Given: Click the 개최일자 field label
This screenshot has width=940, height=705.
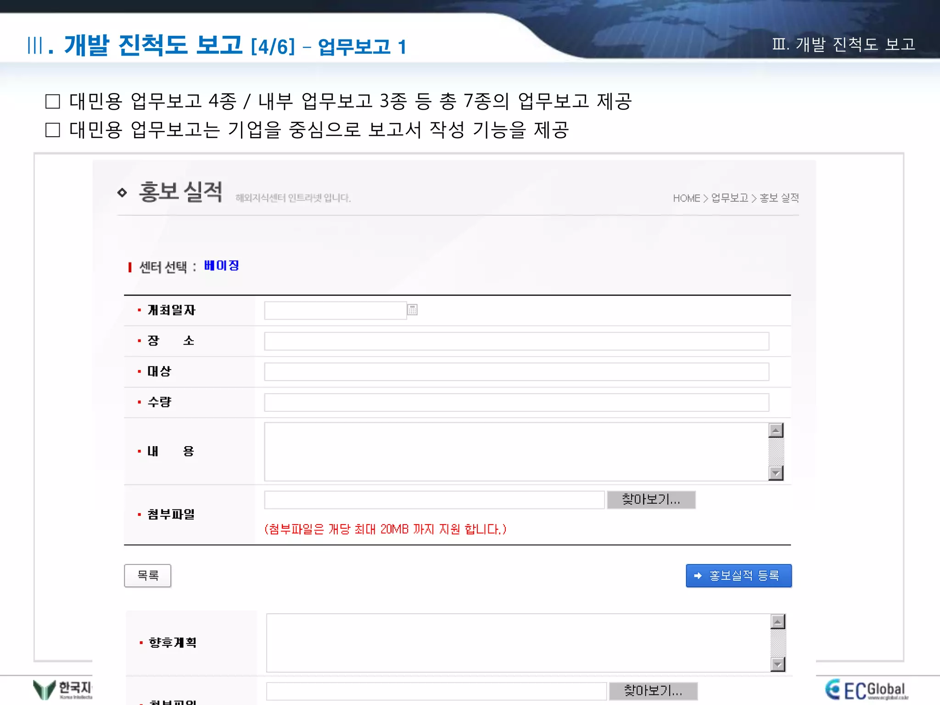Looking at the screenshot, I should 171,310.
